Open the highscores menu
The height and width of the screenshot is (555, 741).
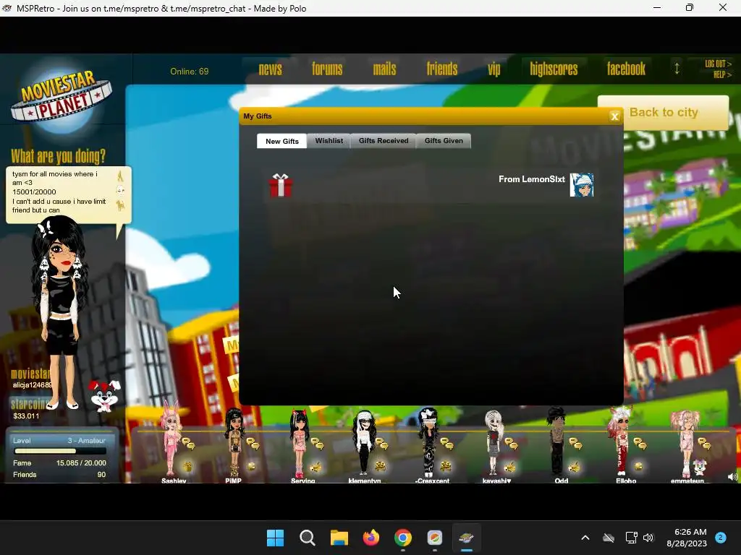point(554,69)
